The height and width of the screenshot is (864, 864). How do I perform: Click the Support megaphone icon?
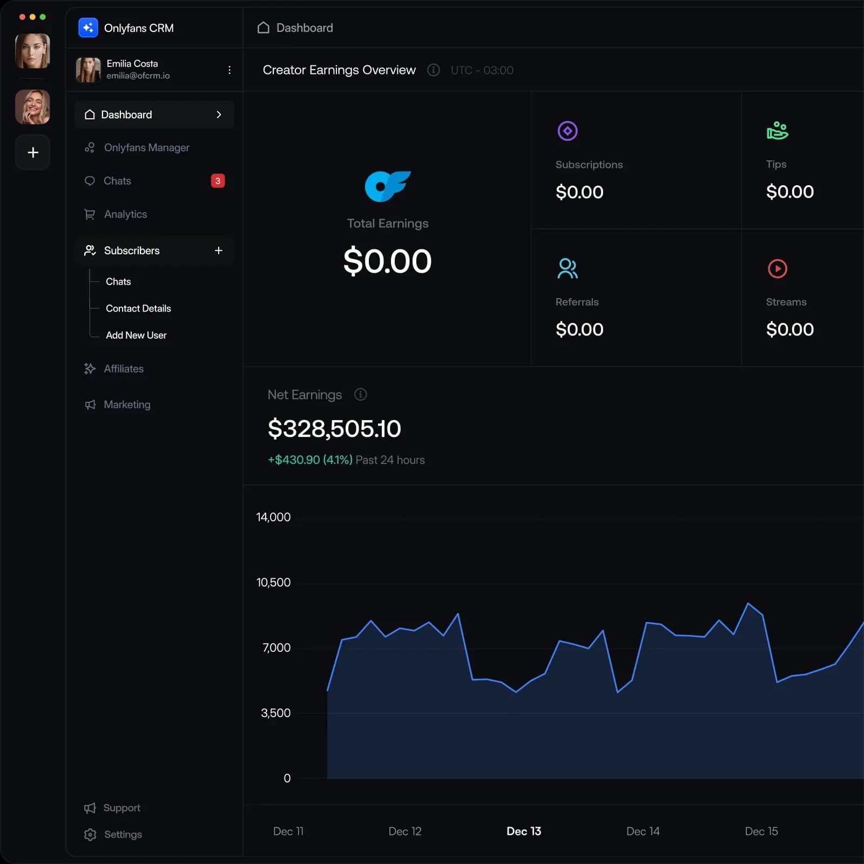click(90, 808)
